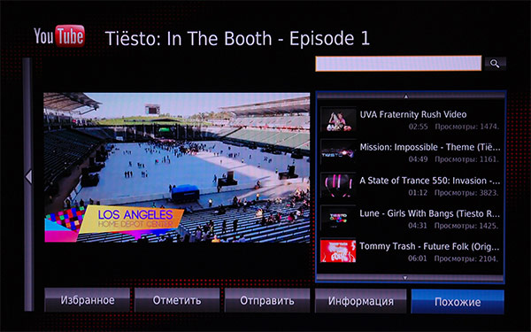
Task: Focus the search text field
Action: pyautogui.click(x=398, y=64)
